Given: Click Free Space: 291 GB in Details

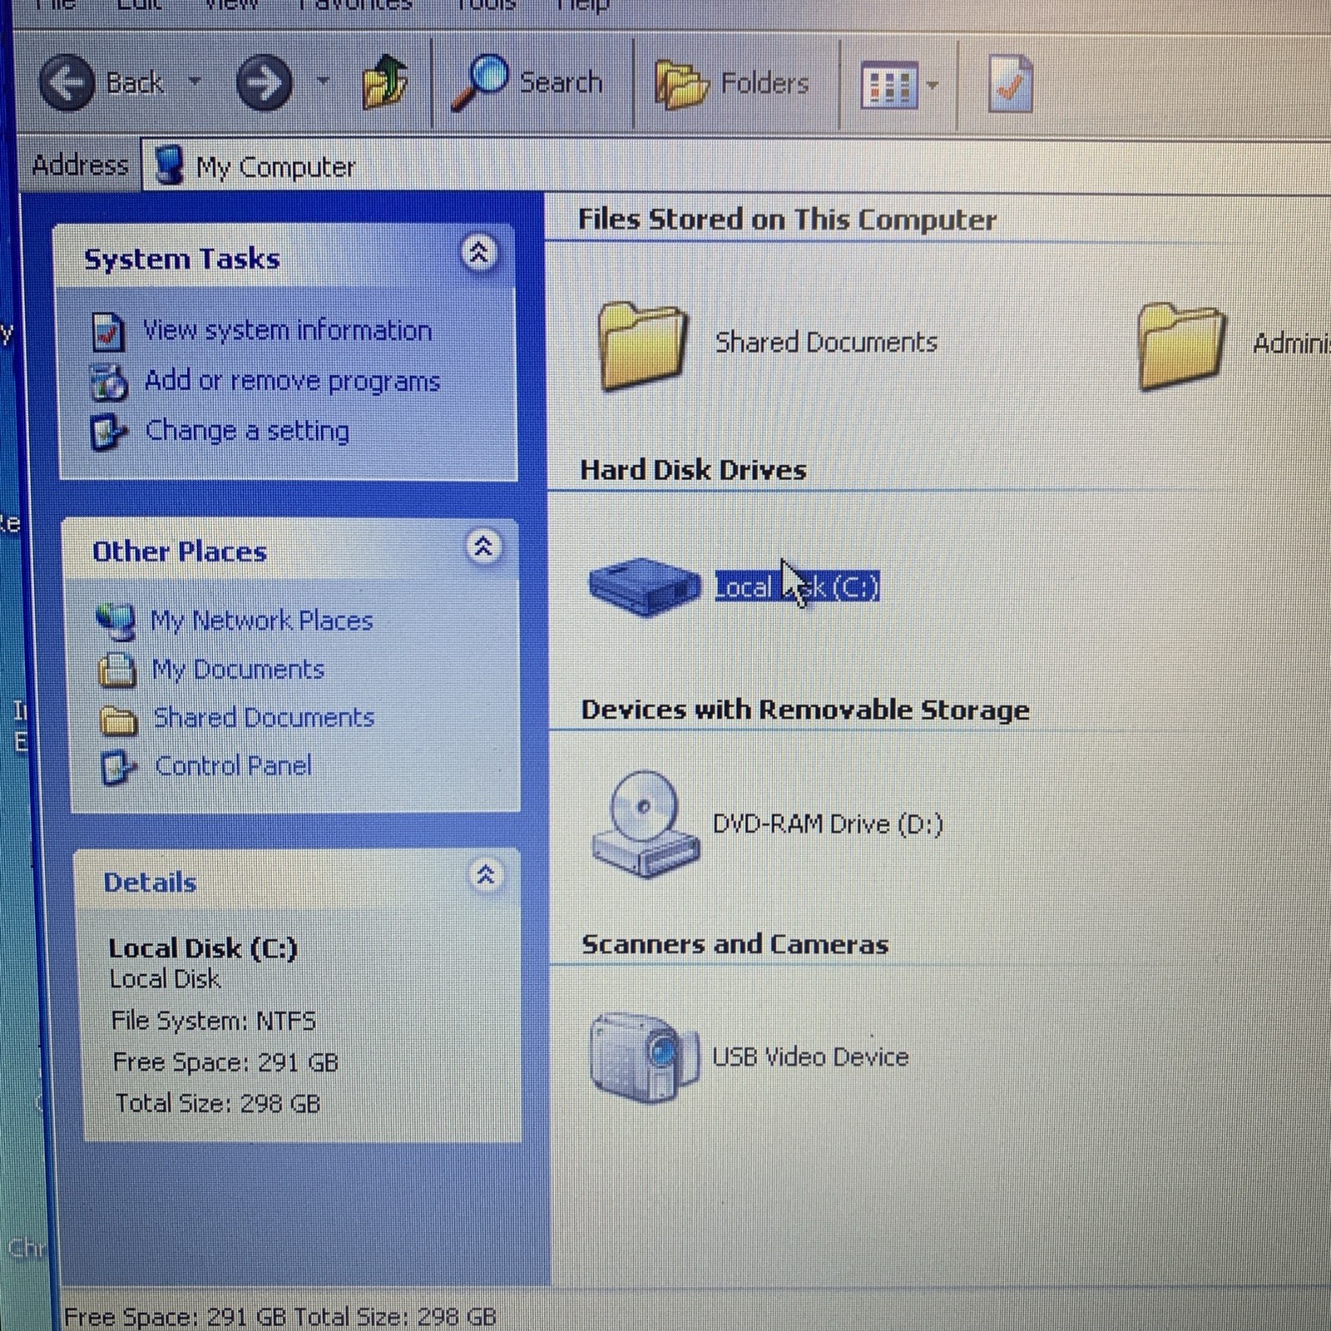Looking at the screenshot, I should [225, 1062].
